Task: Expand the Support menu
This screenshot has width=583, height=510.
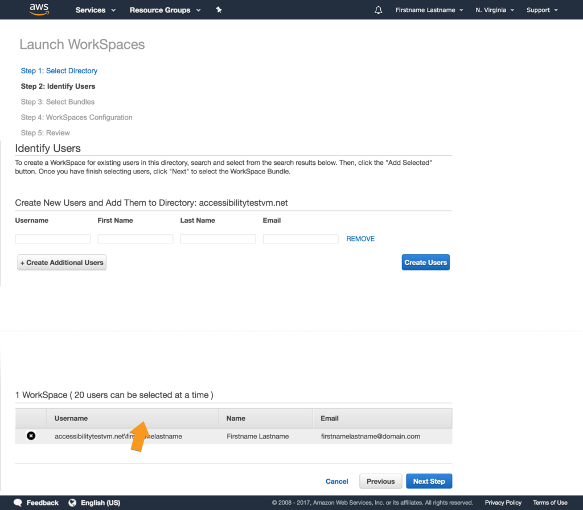Action: 542,10
